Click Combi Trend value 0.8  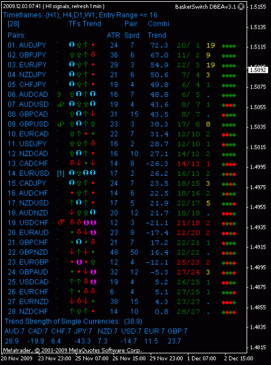click(x=162, y=311)
